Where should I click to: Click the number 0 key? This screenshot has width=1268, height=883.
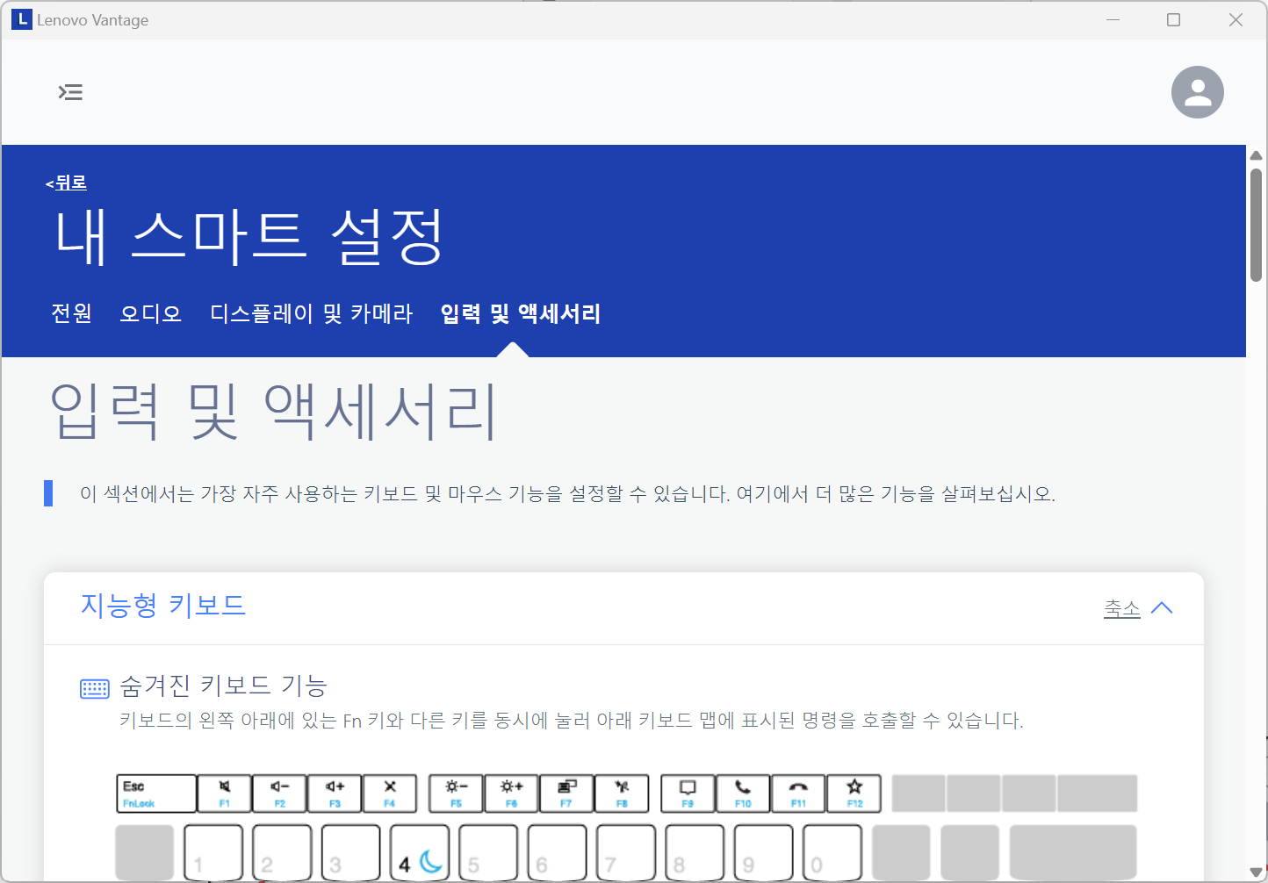[x=832, y=853]
